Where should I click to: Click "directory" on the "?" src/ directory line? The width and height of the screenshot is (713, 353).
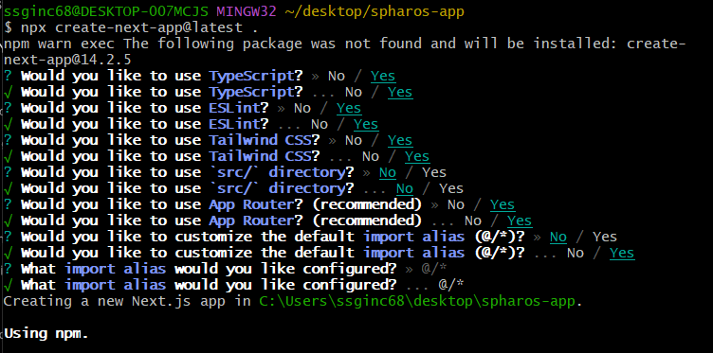point(307,173)
